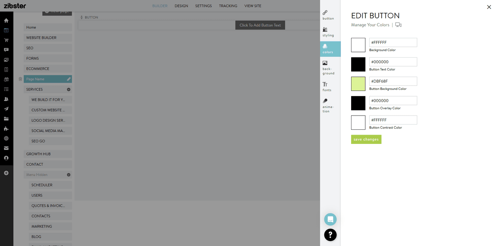
Task: Switch to the styling tab
Action: (x=330, y=32)
